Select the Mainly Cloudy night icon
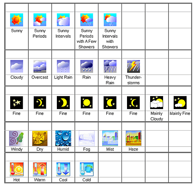196x186 pixels. [x=156, y=102]
